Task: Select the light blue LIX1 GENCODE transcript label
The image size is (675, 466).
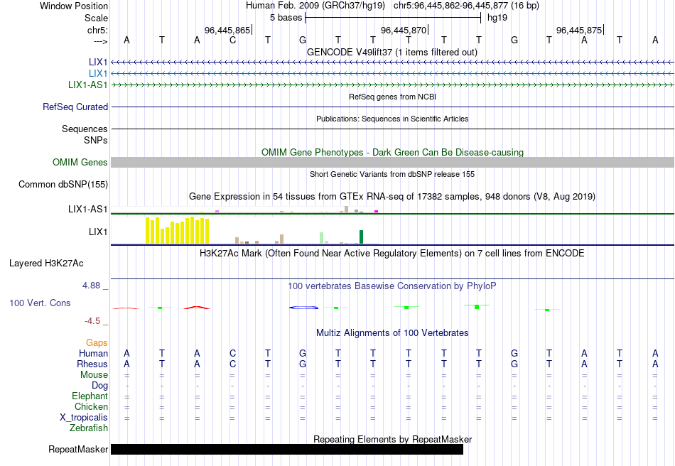Action: pos(98,73)
